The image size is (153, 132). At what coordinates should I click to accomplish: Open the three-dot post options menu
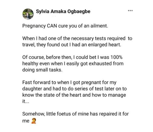(x=130, y=10)
